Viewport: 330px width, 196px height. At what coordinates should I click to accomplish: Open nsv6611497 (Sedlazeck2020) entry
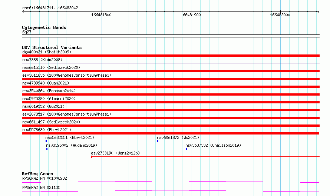(51, 122)
